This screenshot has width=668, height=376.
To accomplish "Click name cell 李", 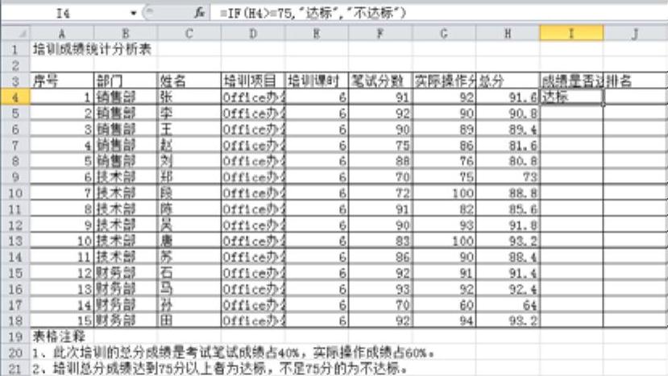I will 189,113.
